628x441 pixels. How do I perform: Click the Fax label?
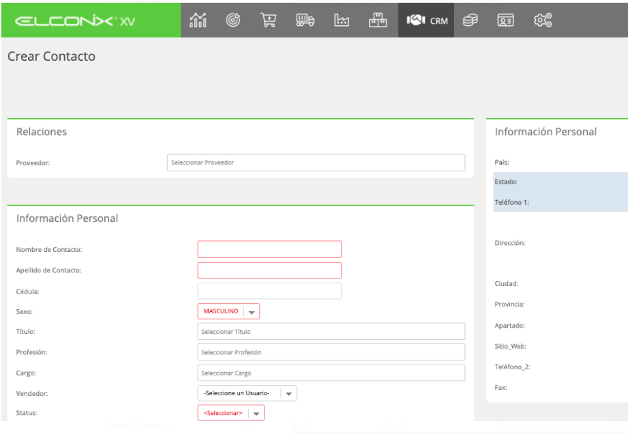pyautogui.click(x=500, y=388)
